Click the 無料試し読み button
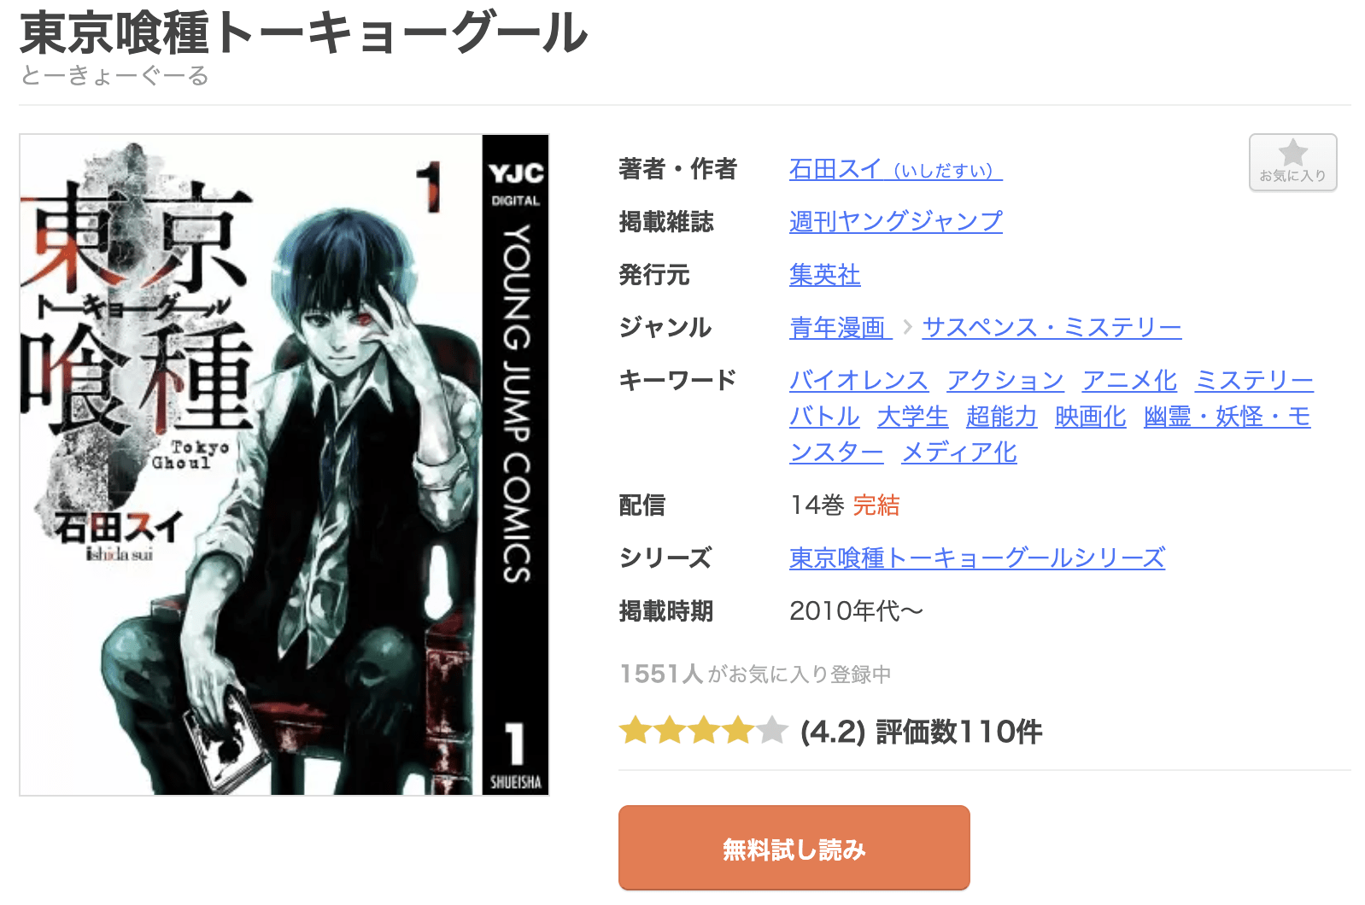This screenshot has height=905, width=1365. pyautogui.click(x=794, y=849)
